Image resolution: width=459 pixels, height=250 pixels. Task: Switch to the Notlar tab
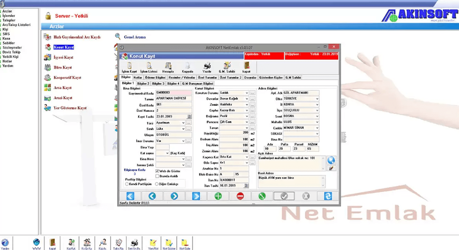point(138,77)
